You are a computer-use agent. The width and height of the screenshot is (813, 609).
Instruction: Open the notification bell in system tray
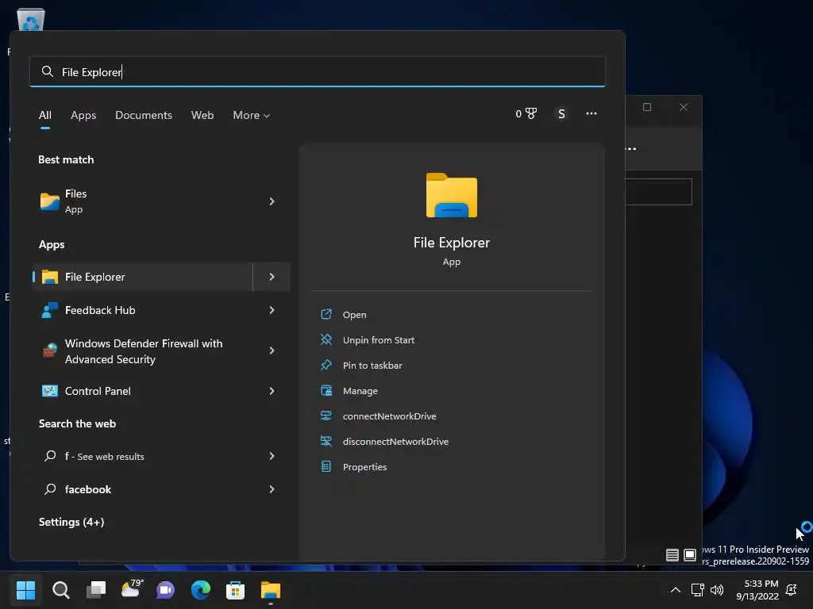click(792, 590)
